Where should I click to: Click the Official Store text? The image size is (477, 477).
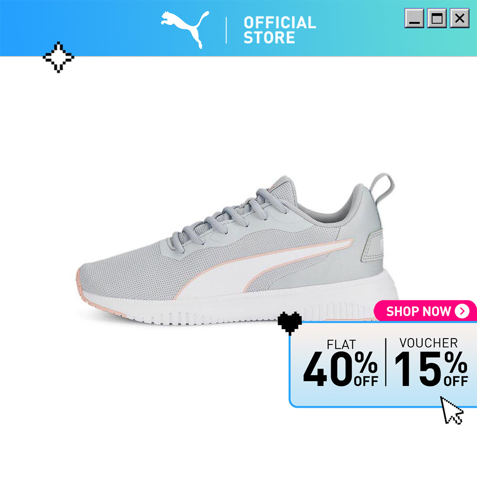pyautogui.click(x=280, y=30)
